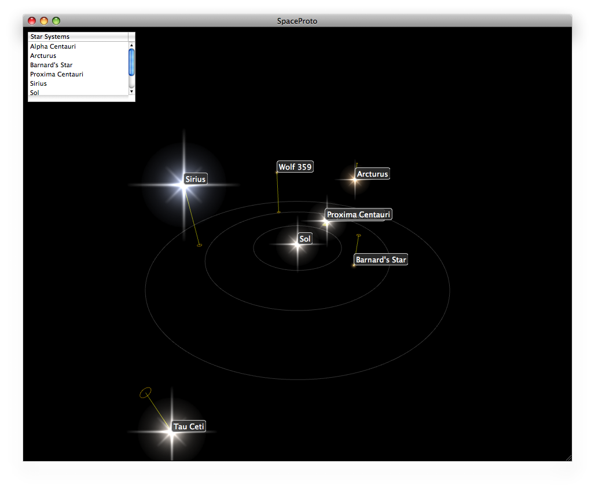This screenshot has width=595, height=493.
Task: Select Sirius in the Star Systems list
Action: click(x=79, y=83)
